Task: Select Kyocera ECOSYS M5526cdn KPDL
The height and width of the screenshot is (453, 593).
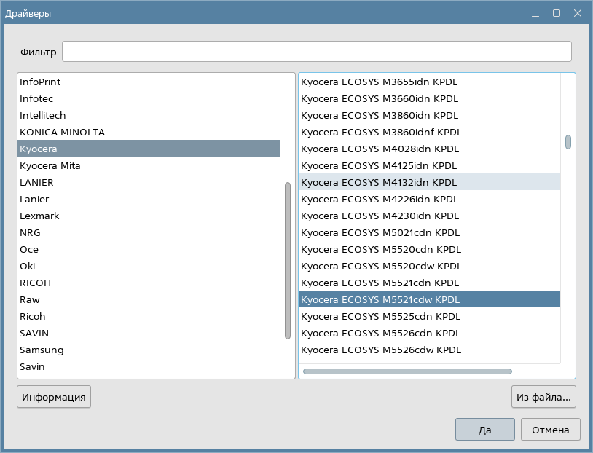Action: [429, 333]
